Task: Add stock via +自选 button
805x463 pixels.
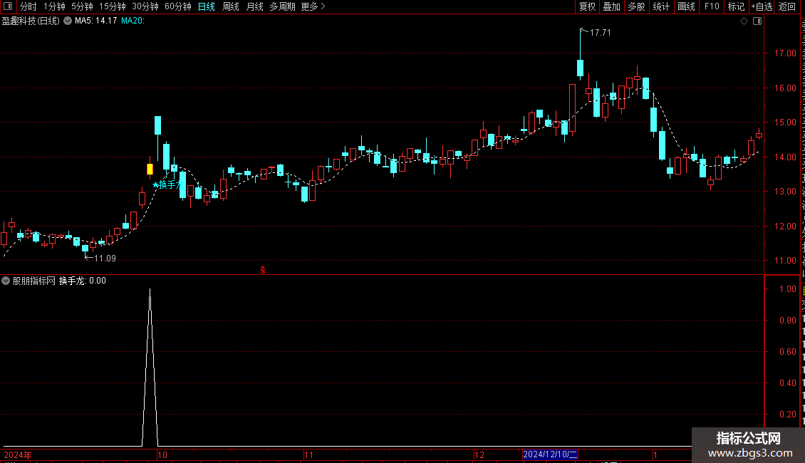Action: click(762, 6)
